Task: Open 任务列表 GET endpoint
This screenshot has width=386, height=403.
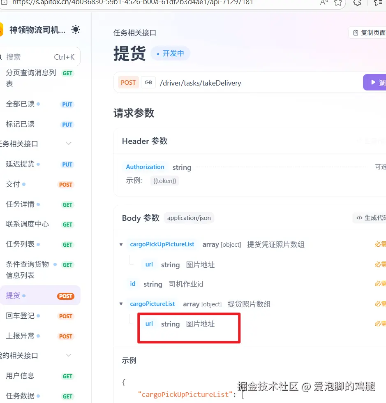Action: click(x=40, y=244)
